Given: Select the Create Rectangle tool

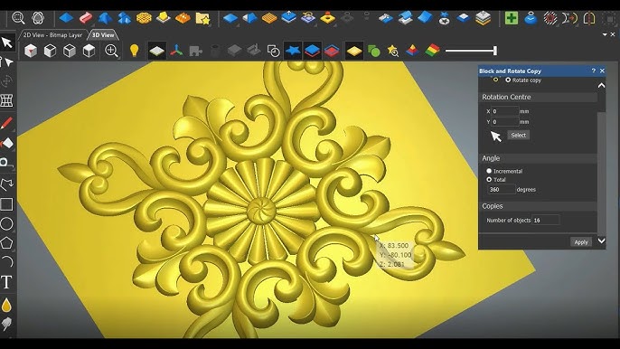Looking at the screenshot, I should tap(6, 204).
